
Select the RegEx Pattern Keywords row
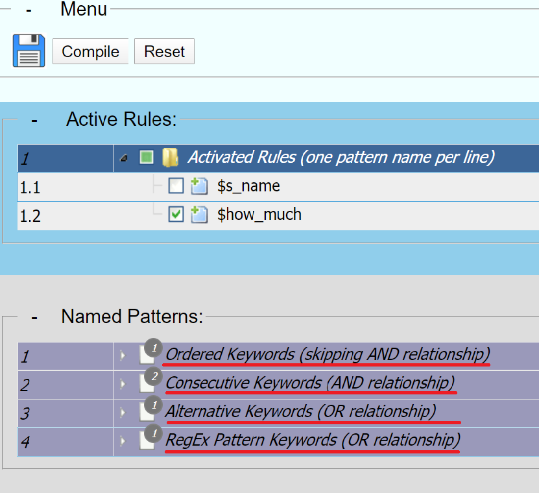[x=278, y=442]
